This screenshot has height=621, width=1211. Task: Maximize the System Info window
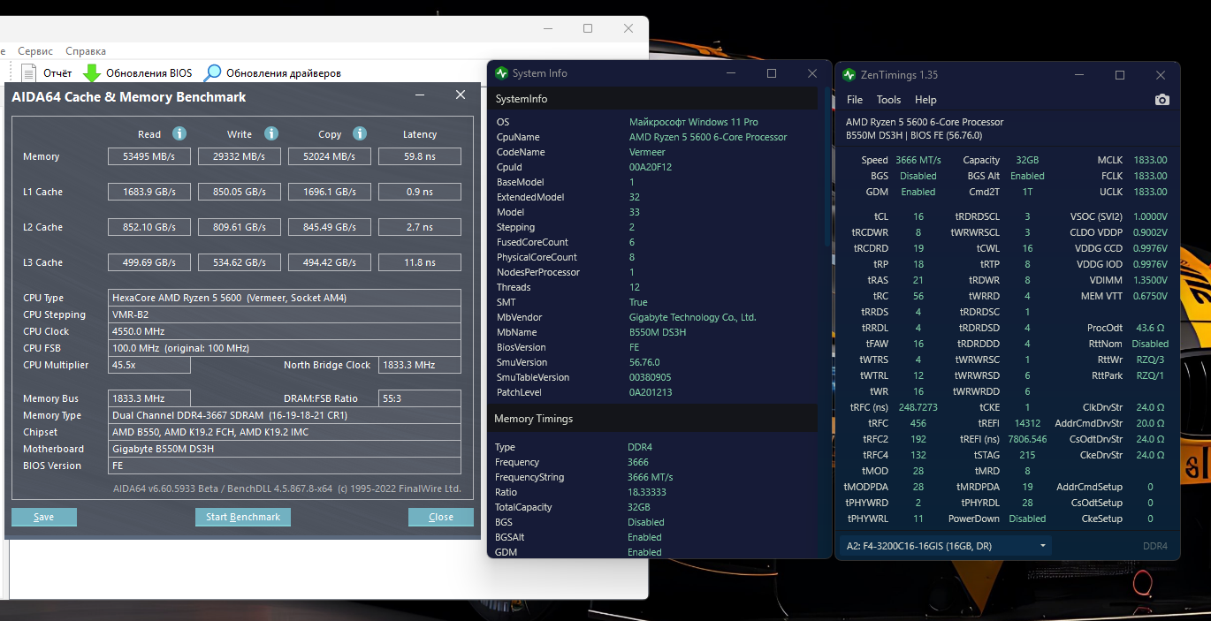772,73
